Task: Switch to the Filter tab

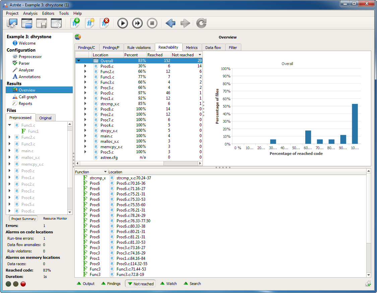Action: point(233,47)
